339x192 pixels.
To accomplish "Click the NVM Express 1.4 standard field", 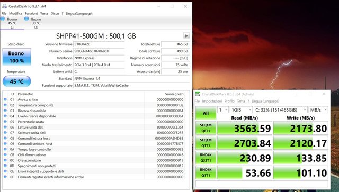I will [131, 79].
